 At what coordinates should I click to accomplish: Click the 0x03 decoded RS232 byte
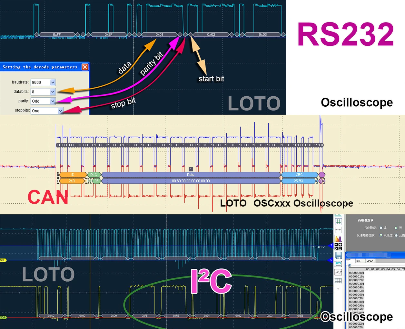tap(263, 34)
